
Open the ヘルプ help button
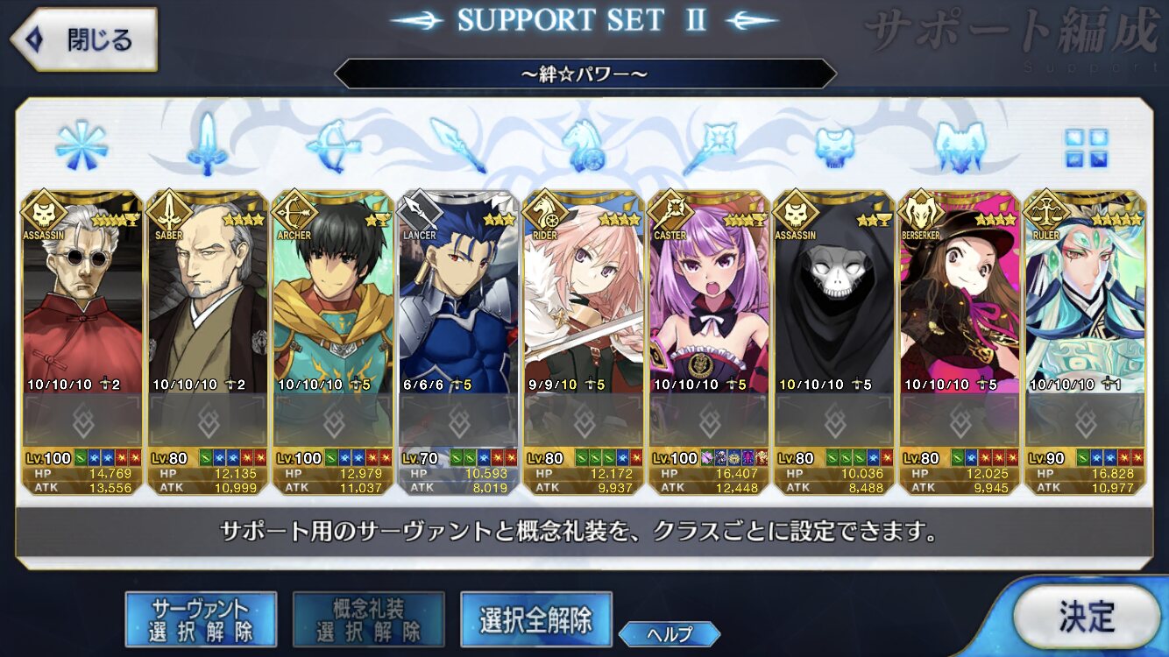[670, 634]
